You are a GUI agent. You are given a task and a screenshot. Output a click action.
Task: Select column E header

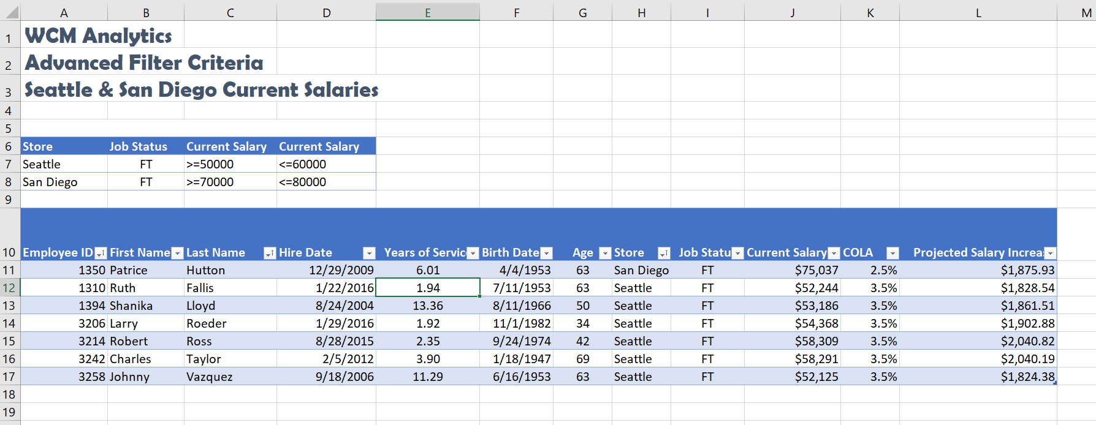428,12
